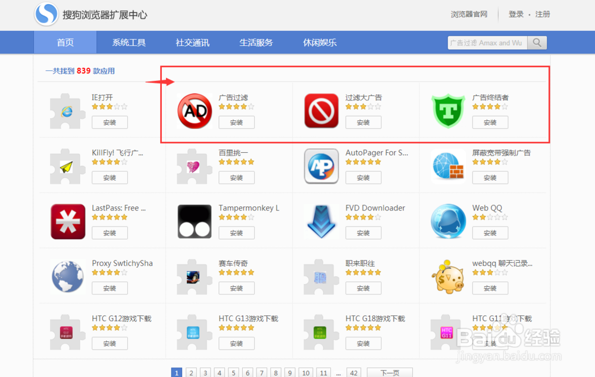This screenshot has width=595, height=377.
Task: Open the FVD Downloader blue arrow icon
Action: (321, 221)
